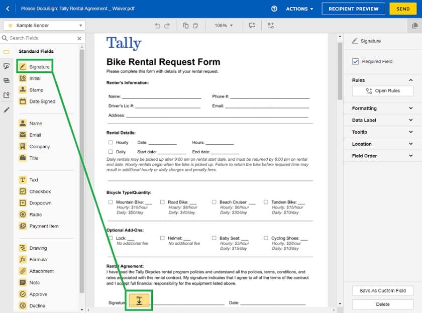Check the Road Bike checkbox
The height and width of the screenshot is (313, 422).
coord(162,202)
